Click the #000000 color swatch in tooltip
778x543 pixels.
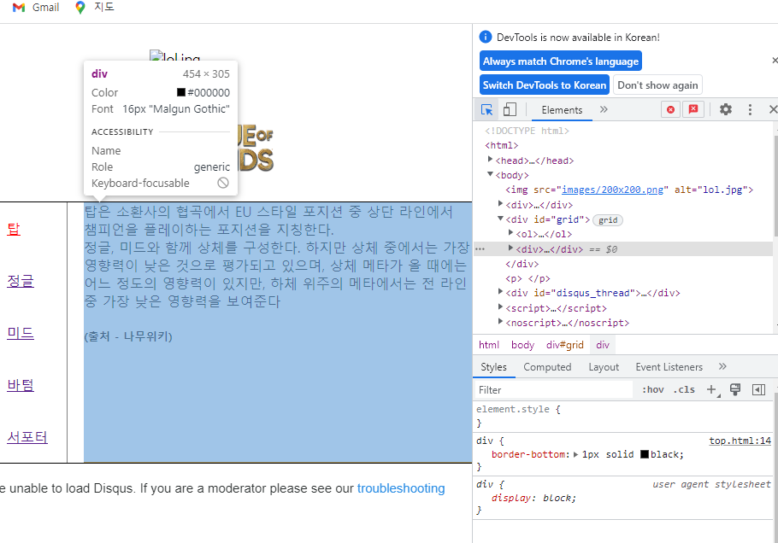coord(181,93)
